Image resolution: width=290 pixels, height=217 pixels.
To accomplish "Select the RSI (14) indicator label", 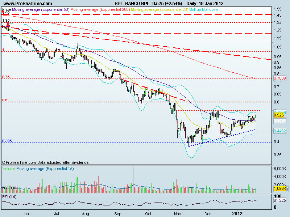I will click(x=9, y=197).
